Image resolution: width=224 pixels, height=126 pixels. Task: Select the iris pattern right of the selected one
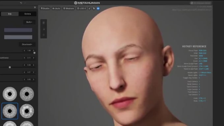point(27,111)
